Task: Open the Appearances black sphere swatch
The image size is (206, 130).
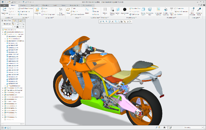Action: coord(125,9)
